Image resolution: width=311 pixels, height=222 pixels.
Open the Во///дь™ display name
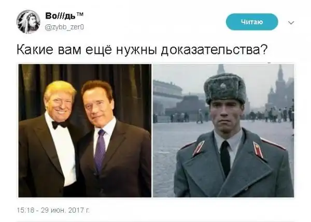[x=64, y=16]
